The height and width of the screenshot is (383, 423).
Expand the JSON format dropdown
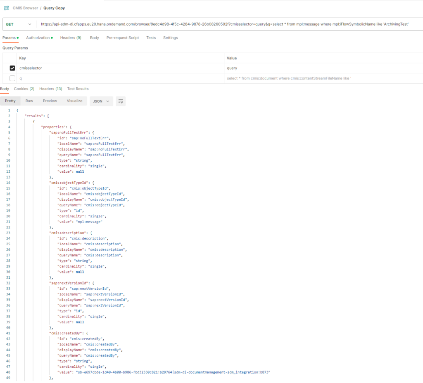pyautogui.click(x=101, y=101)
